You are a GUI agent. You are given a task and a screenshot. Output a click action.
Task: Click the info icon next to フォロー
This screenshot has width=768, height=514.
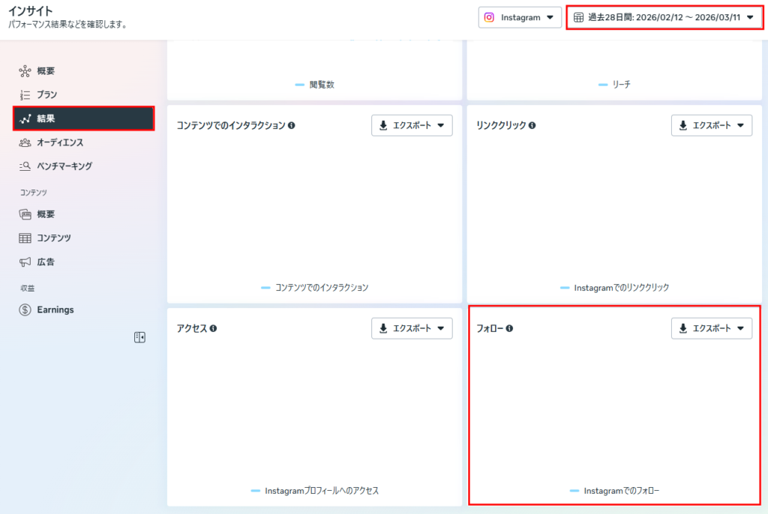pyautogui.click(x=509, y=329)
